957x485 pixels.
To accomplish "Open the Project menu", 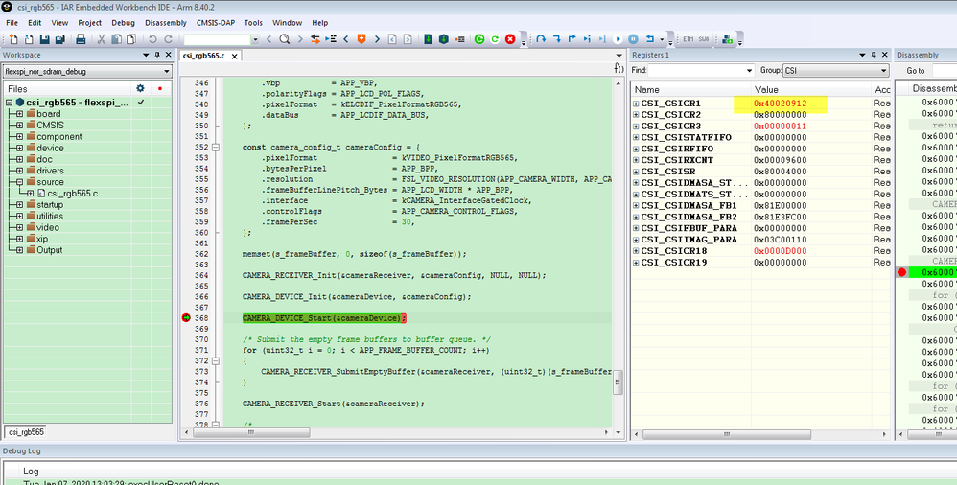I will (90, 23).
